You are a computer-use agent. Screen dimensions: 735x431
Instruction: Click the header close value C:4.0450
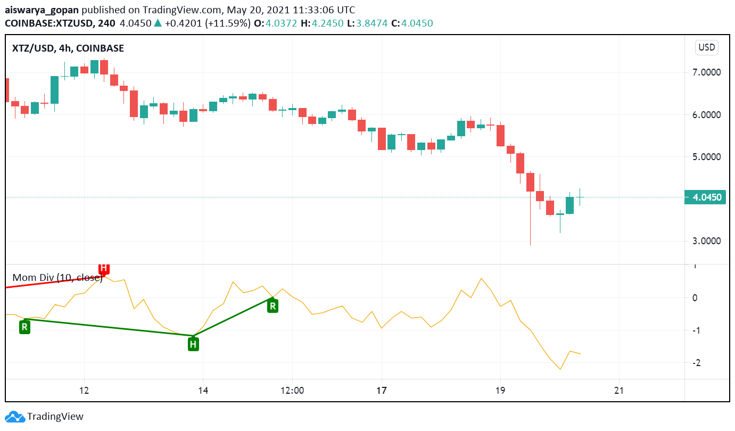(x=412, y=23)
